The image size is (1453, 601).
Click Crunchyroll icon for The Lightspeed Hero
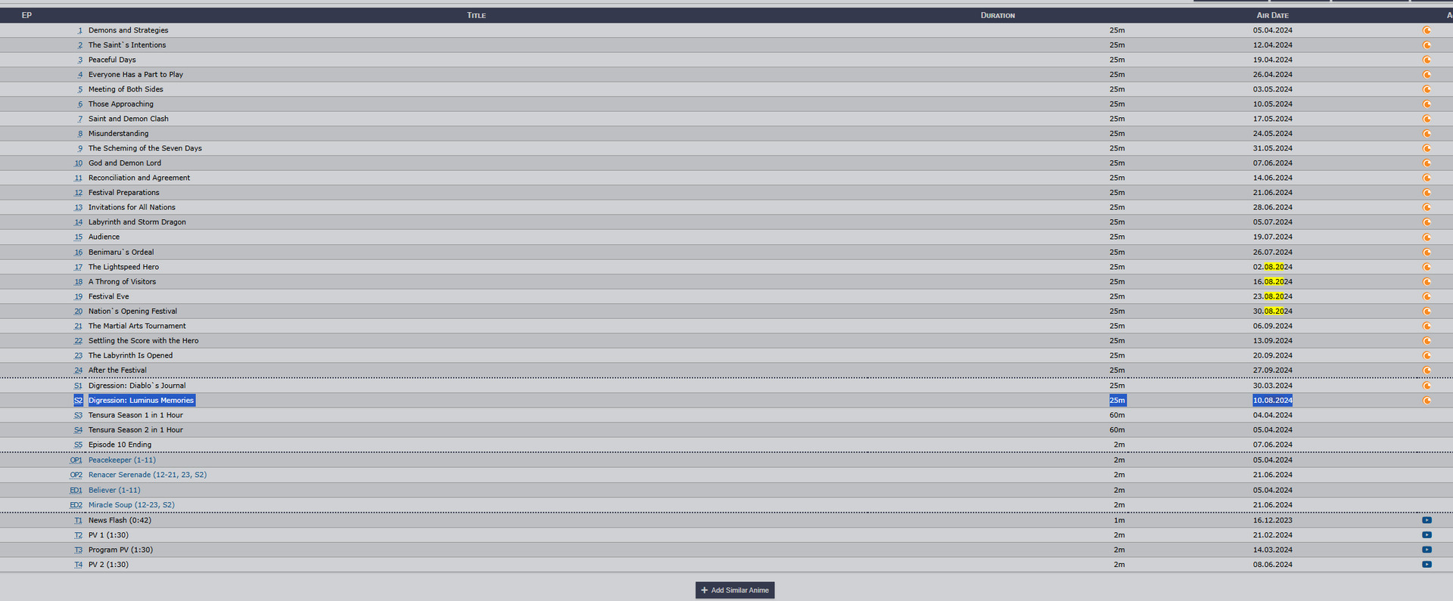click(x=1427, y=267)
